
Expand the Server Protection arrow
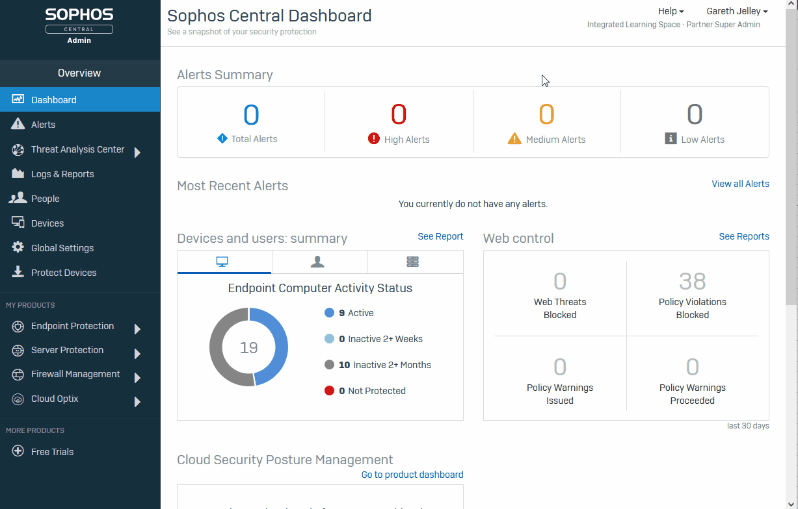(x=137, y=354)
